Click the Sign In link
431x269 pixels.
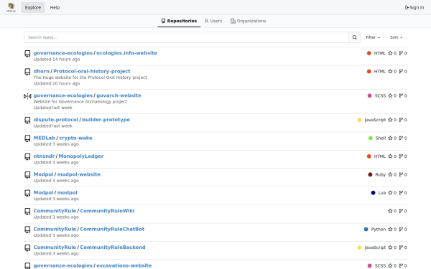[x=414, y=7]
